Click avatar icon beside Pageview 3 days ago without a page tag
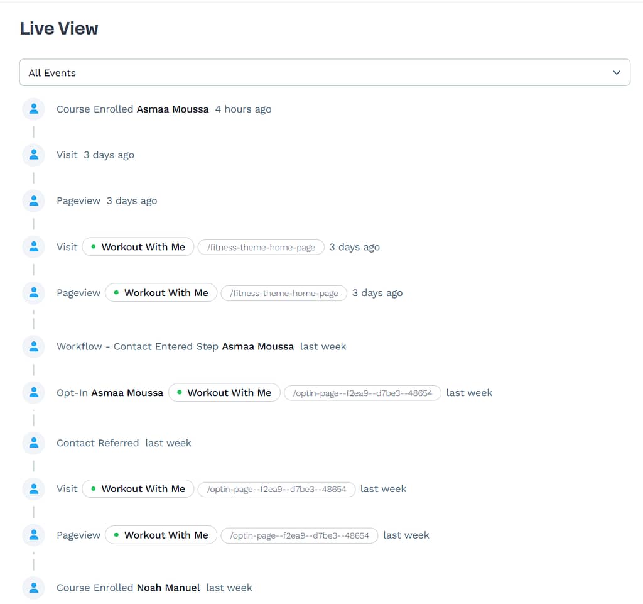The image size is (643, 604). coord(34,201)
